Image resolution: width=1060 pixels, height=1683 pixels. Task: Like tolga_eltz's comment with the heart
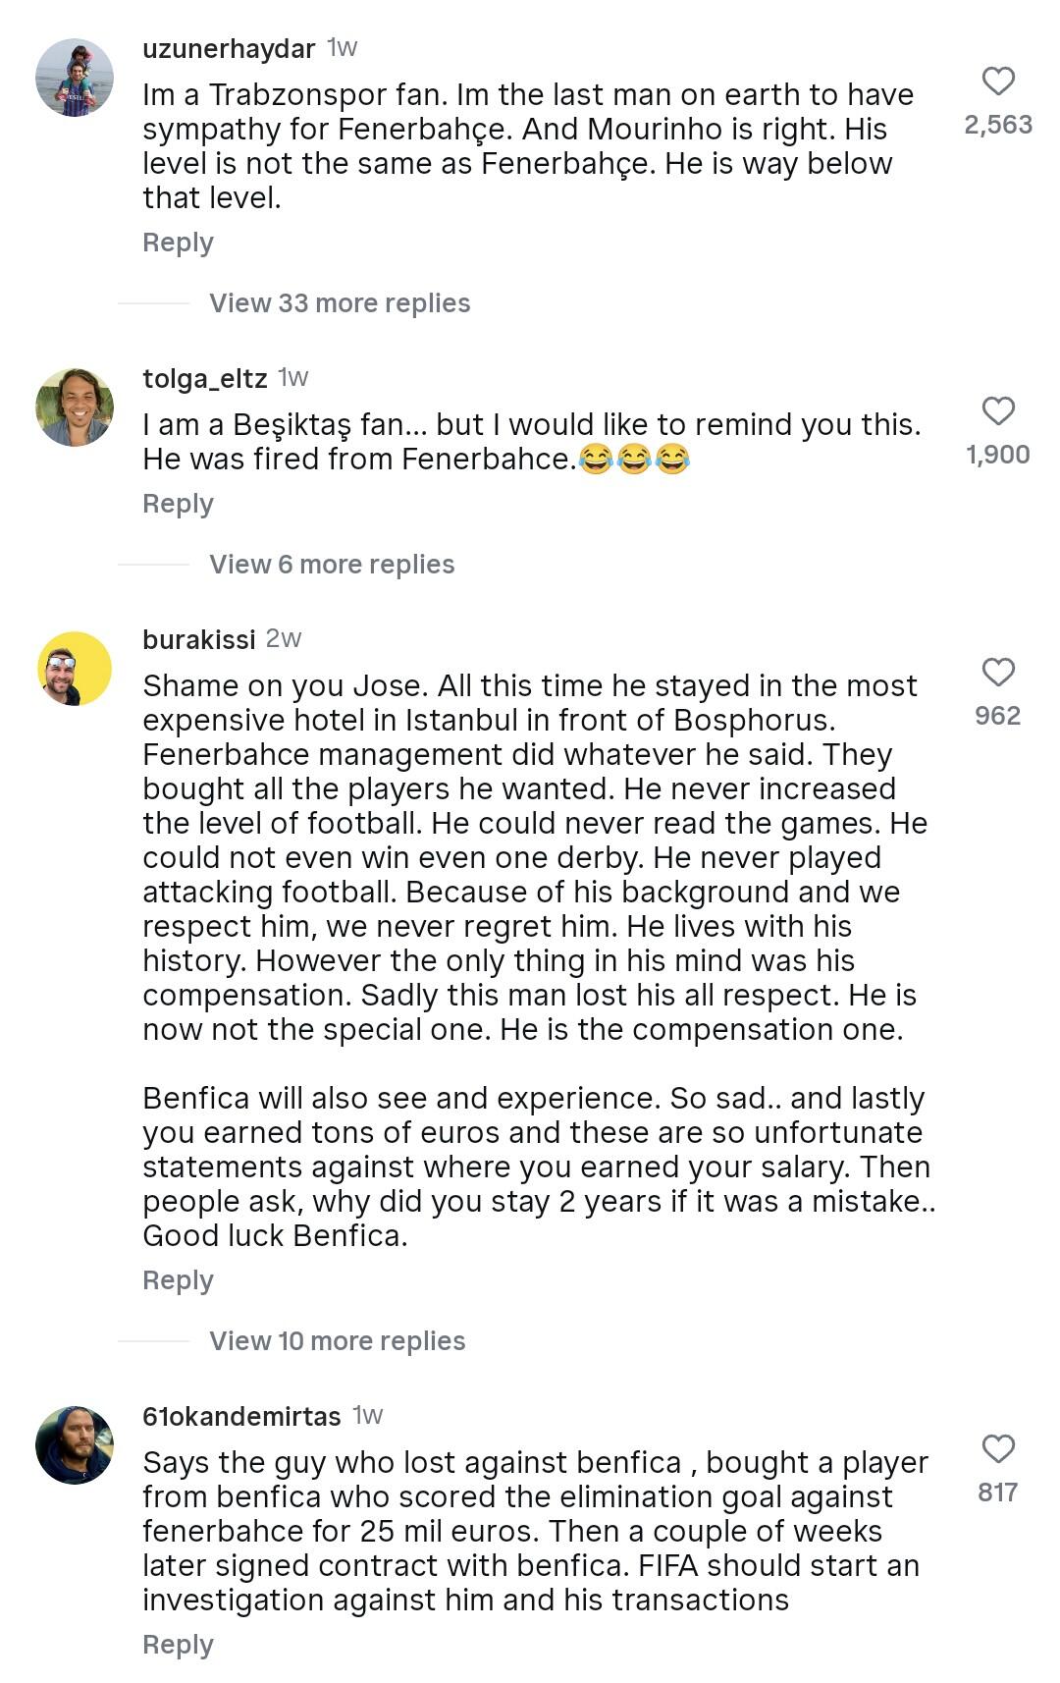click(x=998, y=410)
